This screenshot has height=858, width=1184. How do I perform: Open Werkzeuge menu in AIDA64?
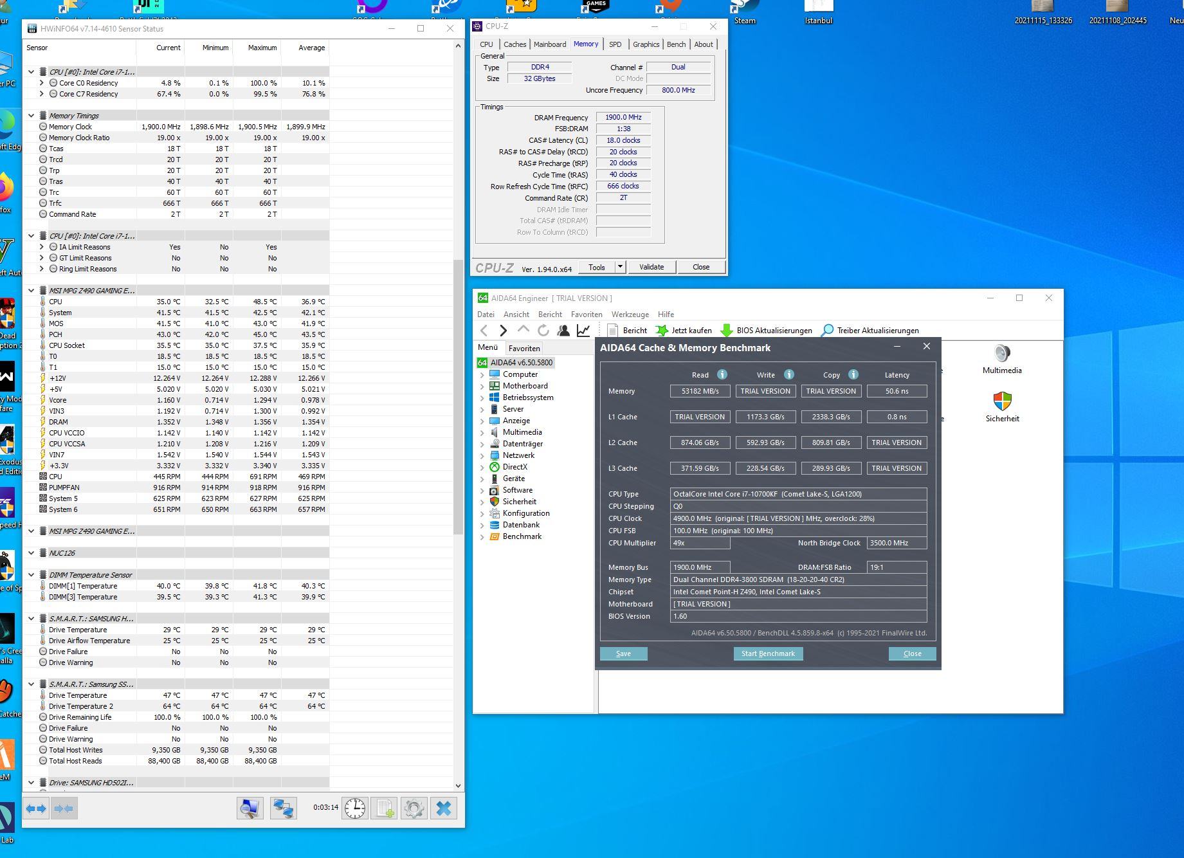(630, 315)
